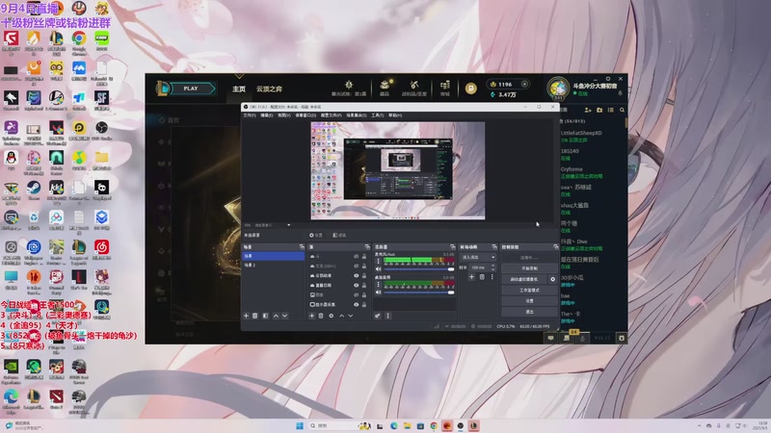Viewport: 771px width, 433px height.
Task: Pop out the Scenes dock panel icon
Action: click(302, 246)
